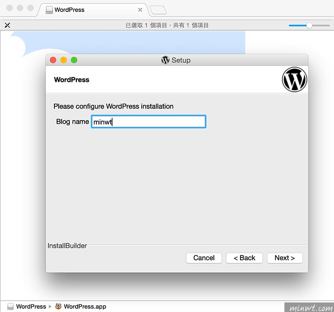
Task: Click the Finder selection status text
Action: point(167,25)
